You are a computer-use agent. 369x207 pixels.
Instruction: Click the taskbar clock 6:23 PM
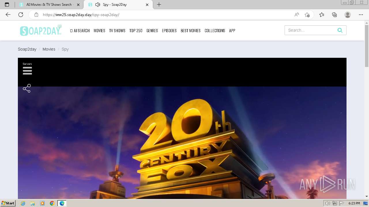[354, 203]
